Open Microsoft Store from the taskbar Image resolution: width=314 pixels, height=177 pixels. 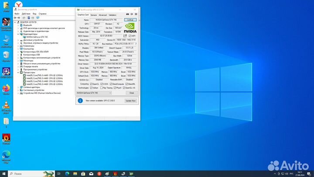click(x=83, y=174)
